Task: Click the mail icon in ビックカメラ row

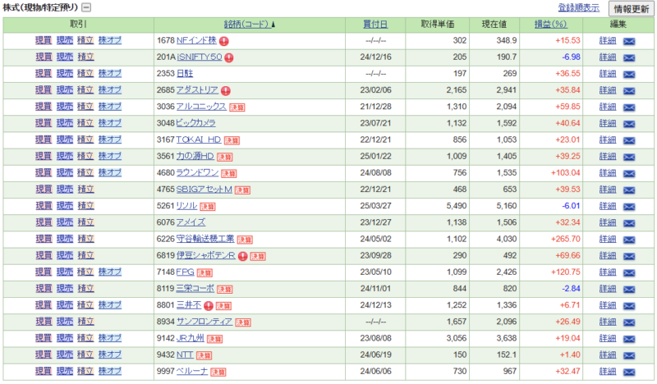Action: (x=629, y=124)
